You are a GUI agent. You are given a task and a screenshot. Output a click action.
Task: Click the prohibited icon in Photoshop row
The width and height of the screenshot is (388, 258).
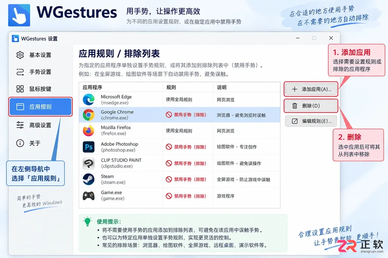click(x=169, y=147)
